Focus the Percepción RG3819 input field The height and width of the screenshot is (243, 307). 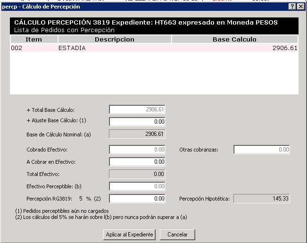[137, 199]
